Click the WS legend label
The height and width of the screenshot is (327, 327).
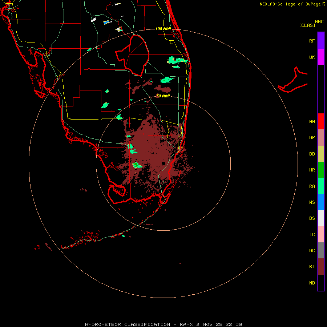pos(312,202)
